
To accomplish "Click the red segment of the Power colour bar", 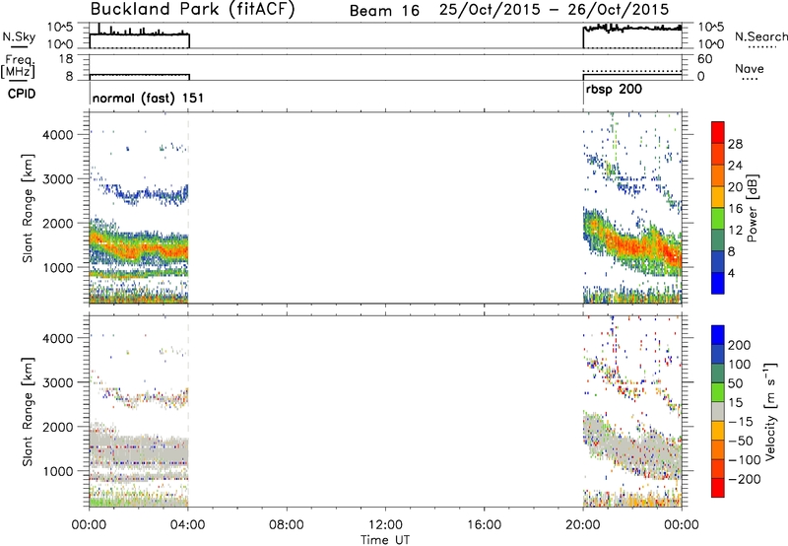I will 718,132.
